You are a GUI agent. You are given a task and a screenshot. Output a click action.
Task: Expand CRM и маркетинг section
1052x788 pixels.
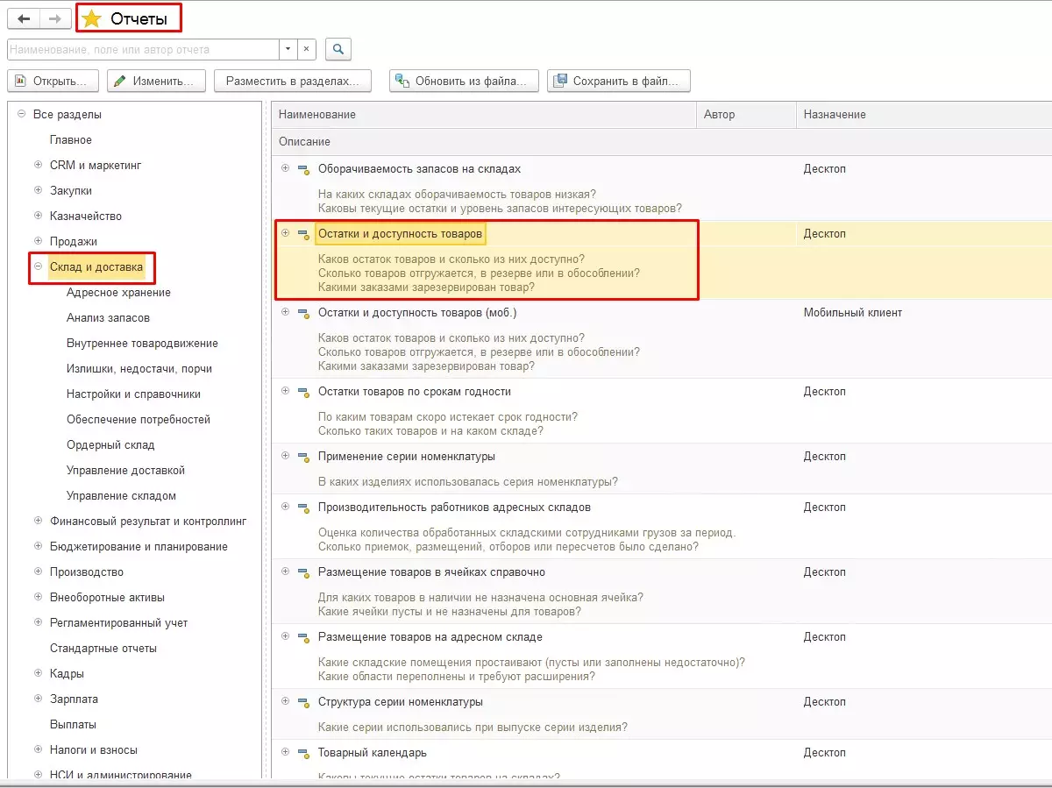(38, 165)
